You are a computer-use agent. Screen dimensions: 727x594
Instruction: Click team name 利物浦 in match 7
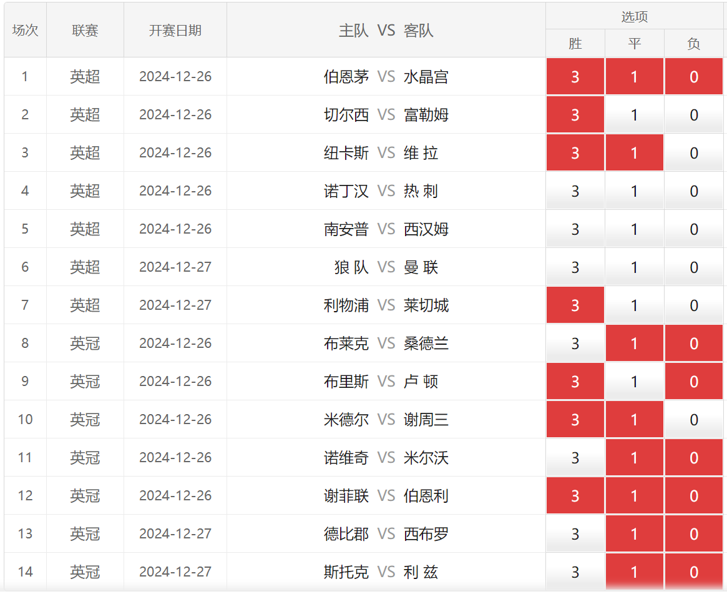346,305
